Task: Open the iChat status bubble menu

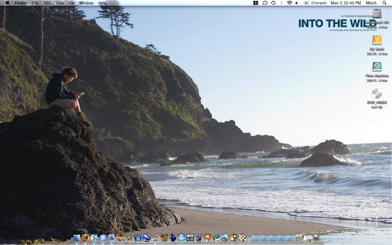Action: click(x=265, y=3)
